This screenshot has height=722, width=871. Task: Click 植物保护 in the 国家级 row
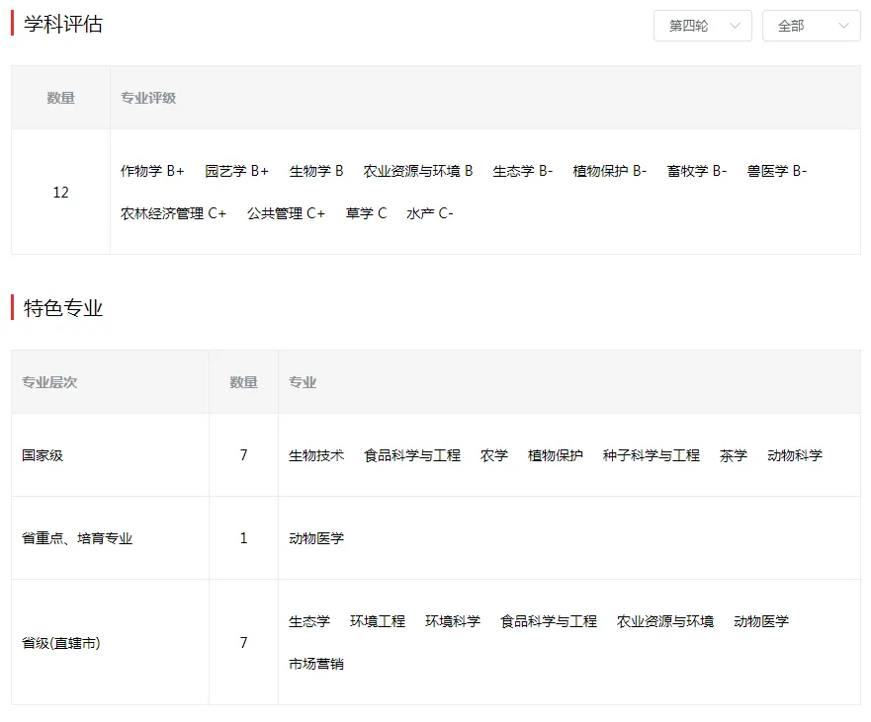(556, 455)
